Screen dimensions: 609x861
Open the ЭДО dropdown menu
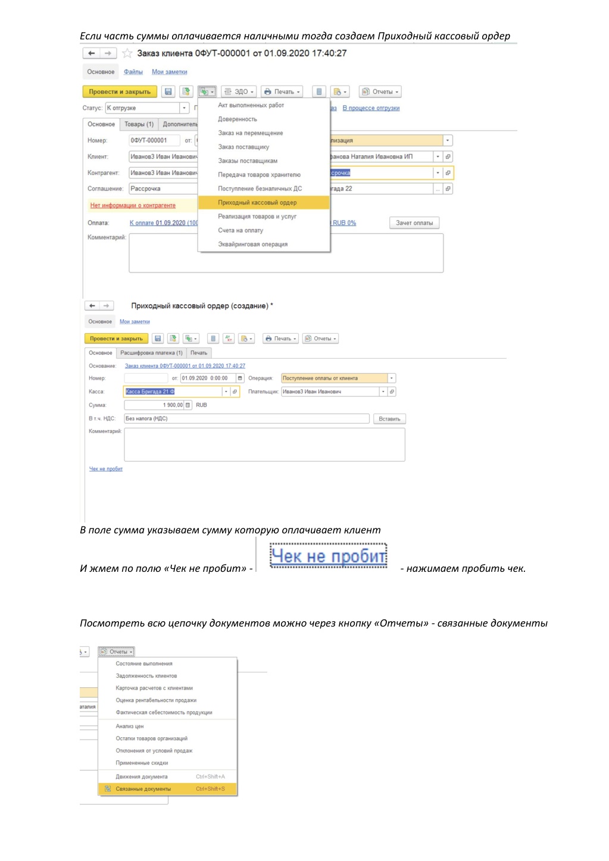[239, 92]
